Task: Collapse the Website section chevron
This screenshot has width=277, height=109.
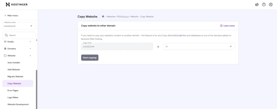Action: point(30,56)
